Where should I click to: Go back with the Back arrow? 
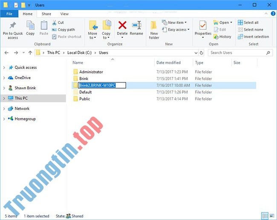pos(6,53)
